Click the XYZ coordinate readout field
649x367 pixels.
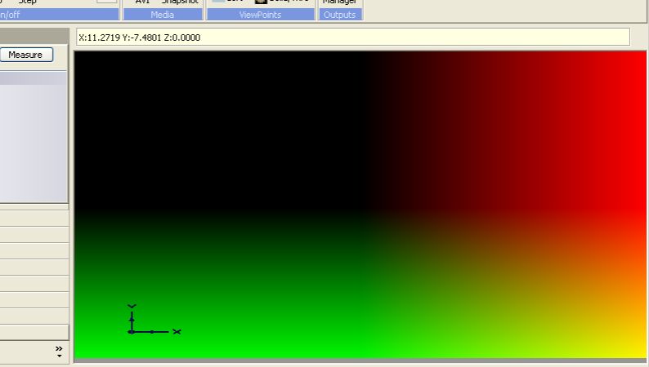point(351,37)
